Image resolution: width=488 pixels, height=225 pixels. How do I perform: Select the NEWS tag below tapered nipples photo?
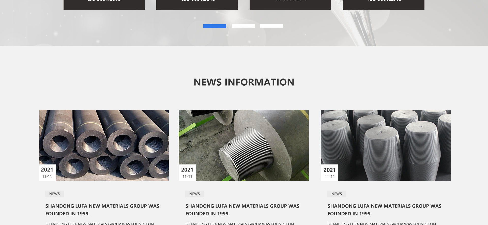[x=337, y=194]
